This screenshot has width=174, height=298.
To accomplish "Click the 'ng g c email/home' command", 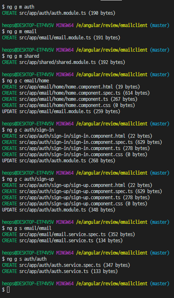I will (x=28, y=81).
